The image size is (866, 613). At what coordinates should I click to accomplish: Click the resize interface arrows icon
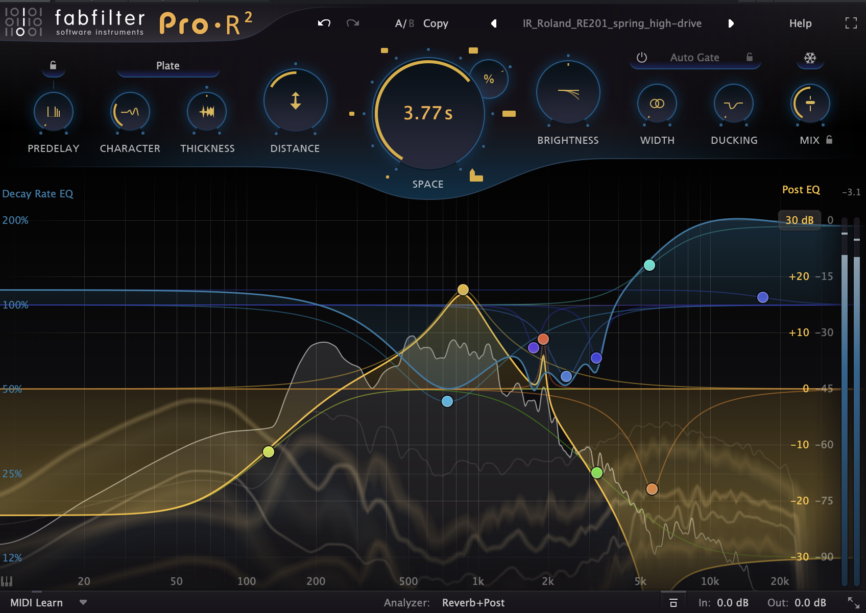point(854,603)
